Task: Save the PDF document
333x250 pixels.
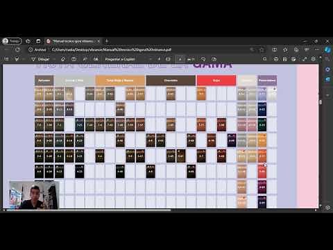Action: pyautogui.click(x=284, y=59)
